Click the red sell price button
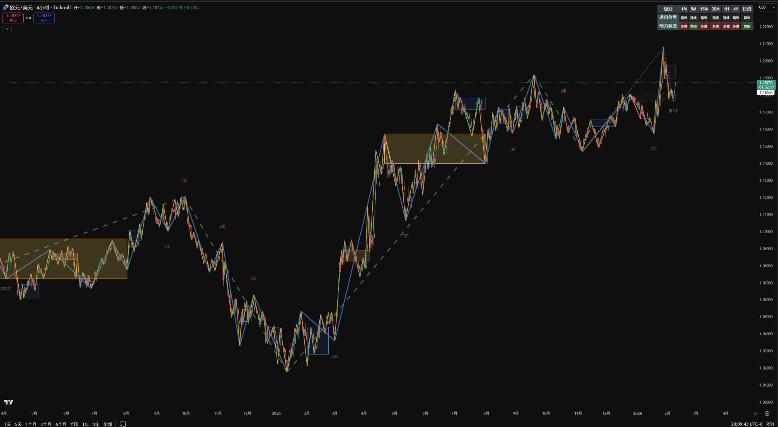Image resolution: width=778 pixels, height=427 pixels. 13,18
